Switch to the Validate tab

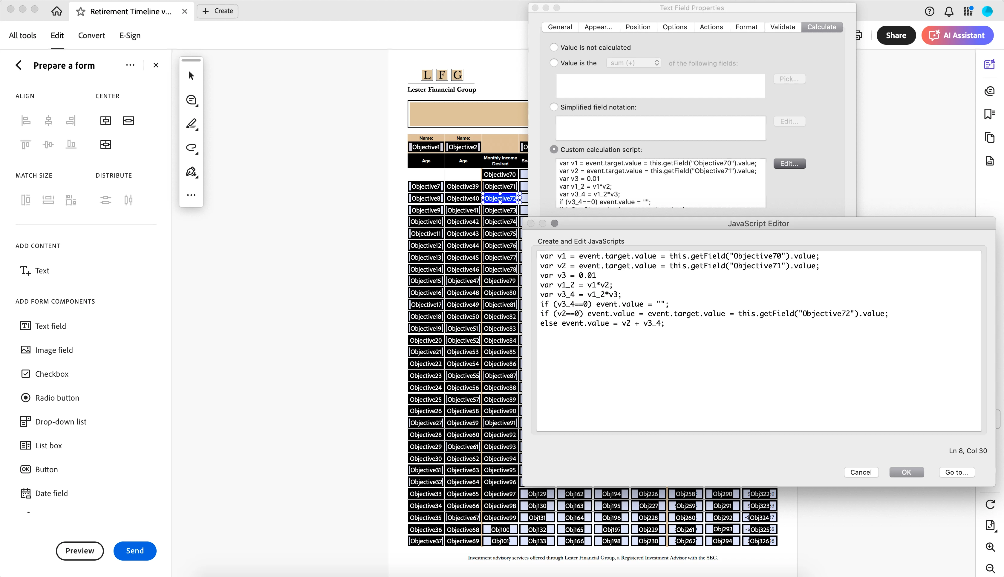click(782, 27)
